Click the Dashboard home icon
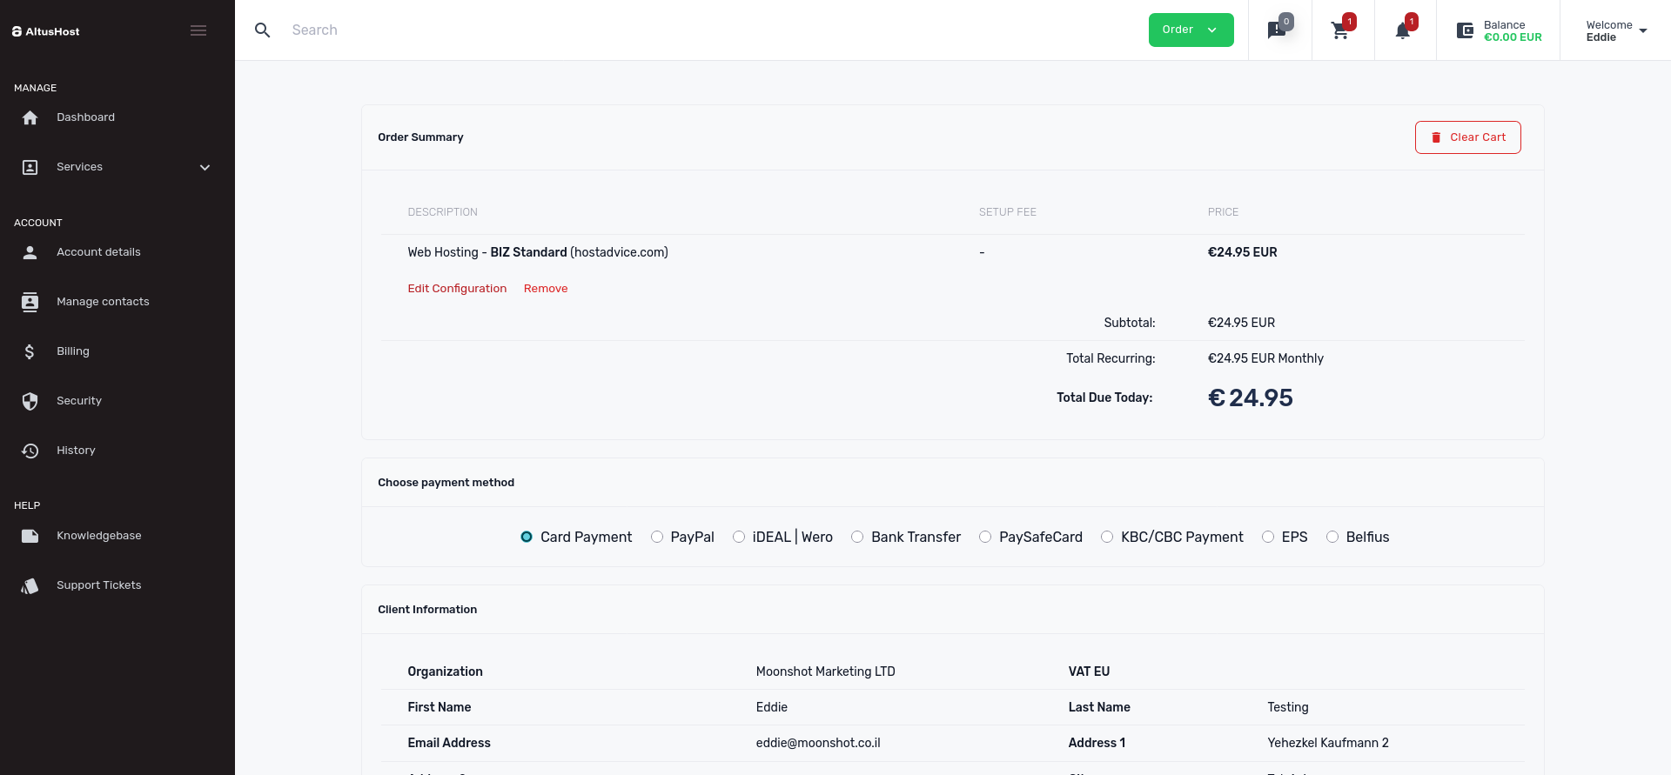This screenshot has height=775, width=1671. tap(30, 117)
